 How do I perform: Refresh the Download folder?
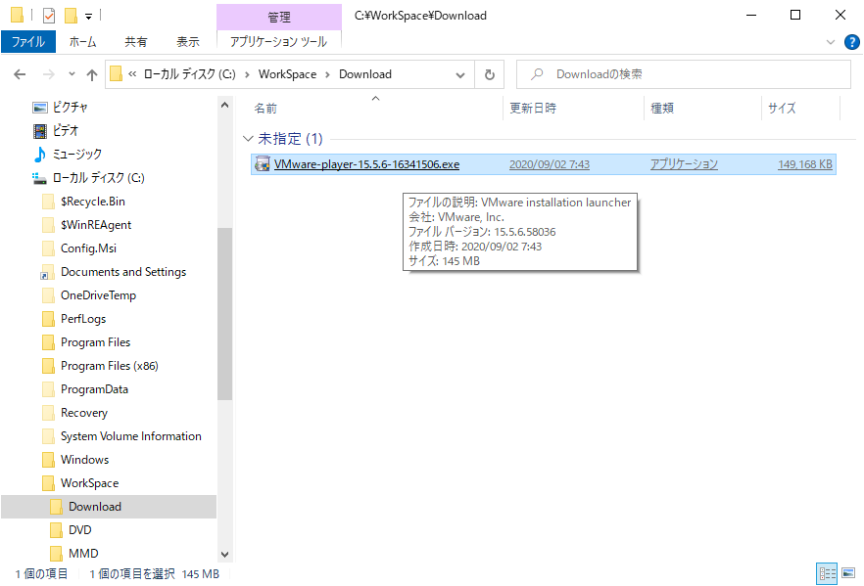[490, 74]
